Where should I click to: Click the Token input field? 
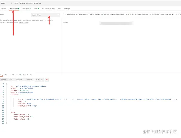pos(116,23)
